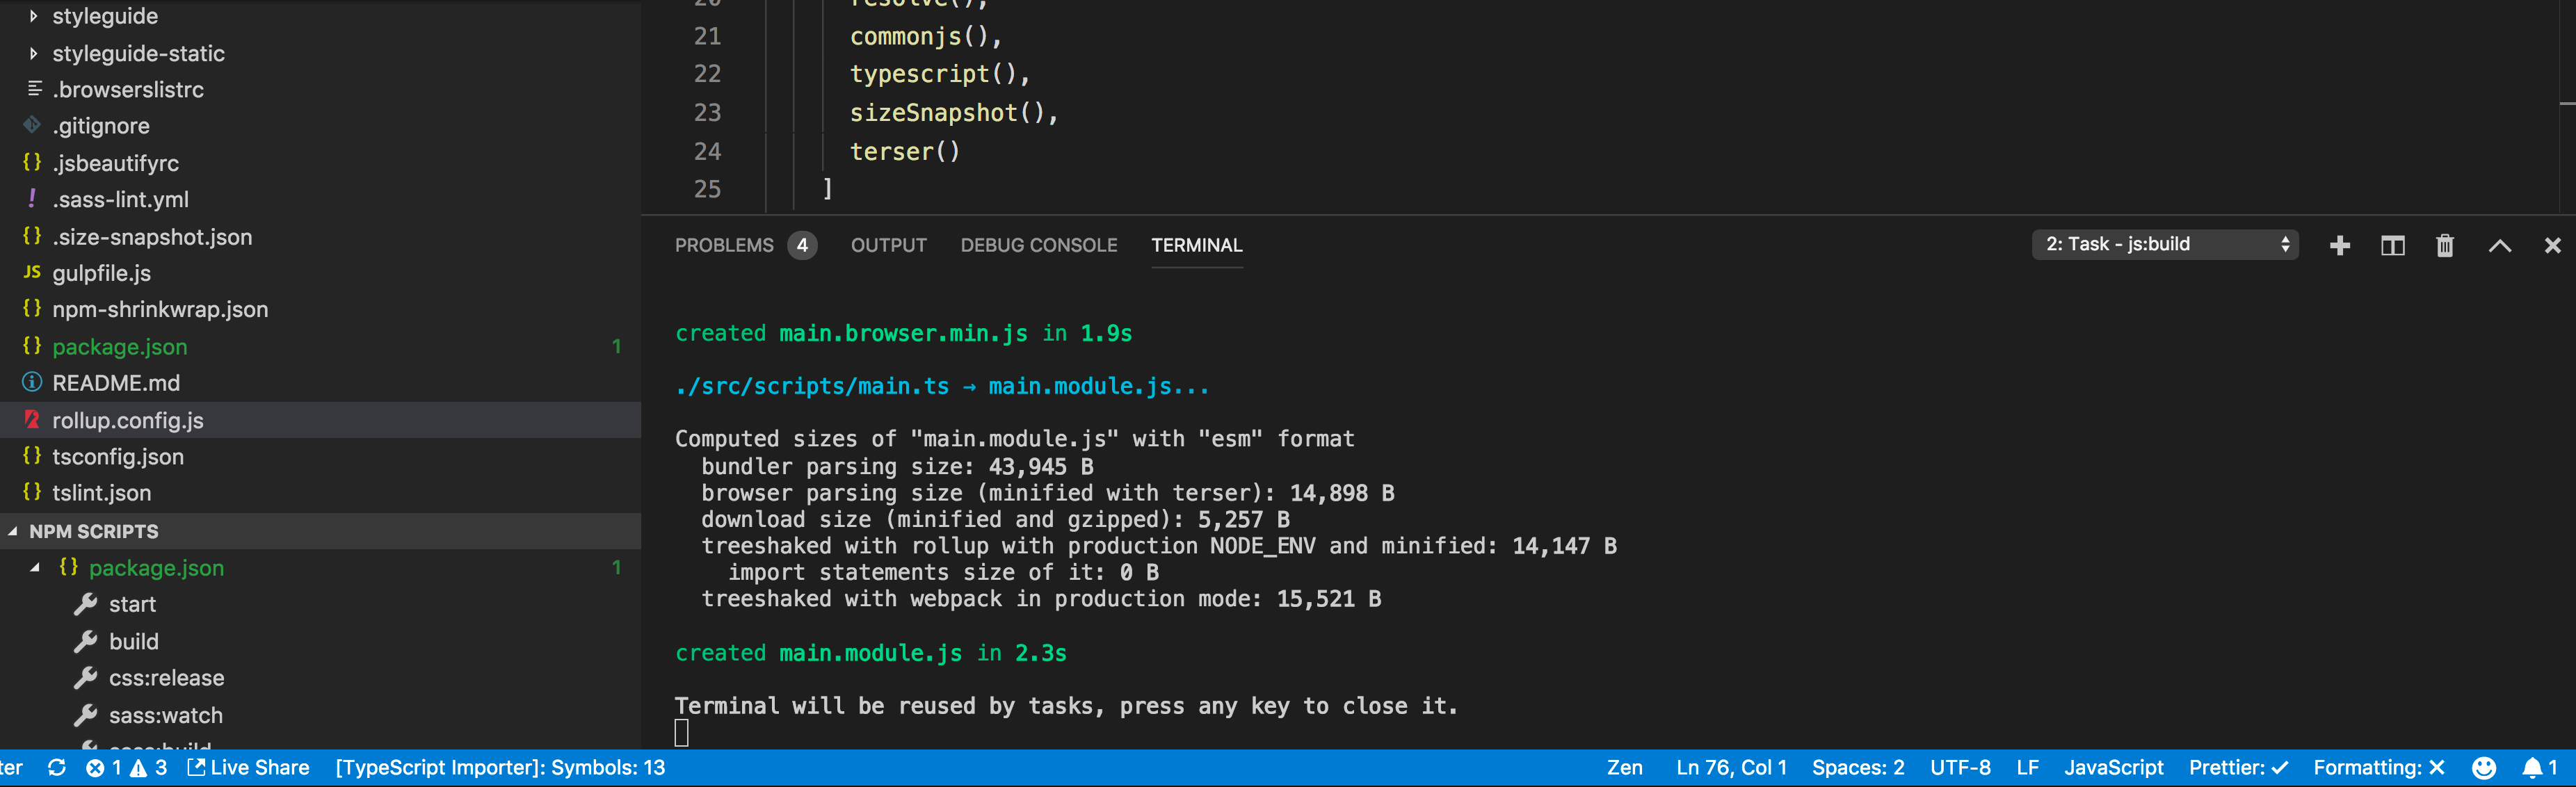Click the smiley feedback icon

pos(2483,767)
